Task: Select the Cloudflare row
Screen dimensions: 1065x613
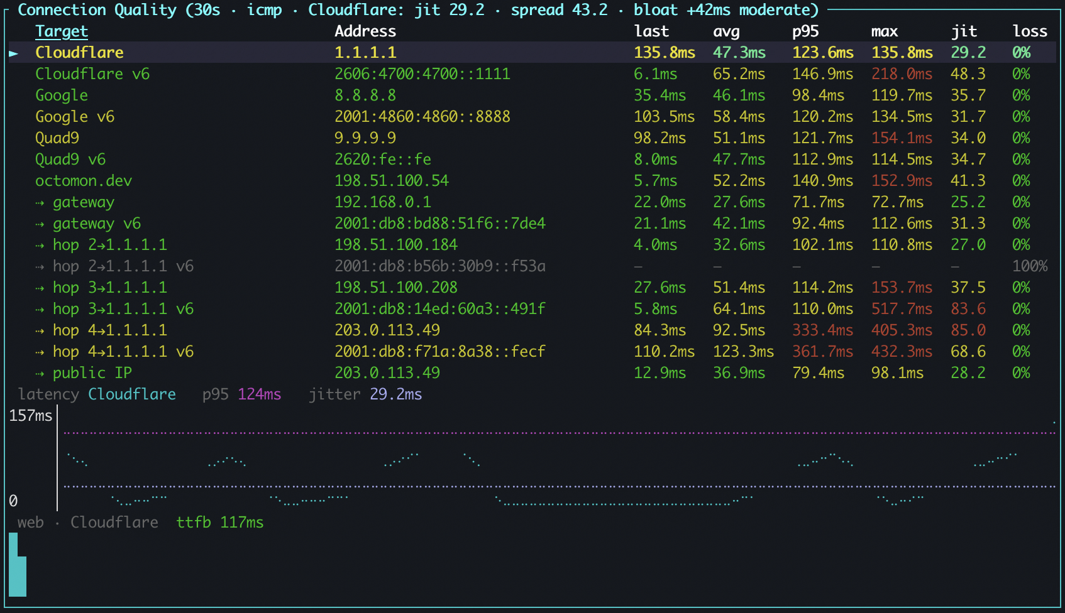Action: tap(532, 53)
